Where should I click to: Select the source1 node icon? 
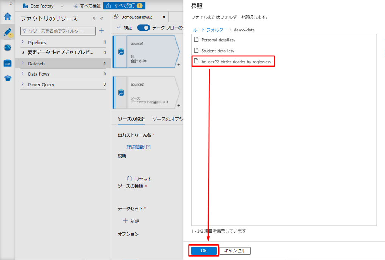pyautogui.click(x=121, y=52)
